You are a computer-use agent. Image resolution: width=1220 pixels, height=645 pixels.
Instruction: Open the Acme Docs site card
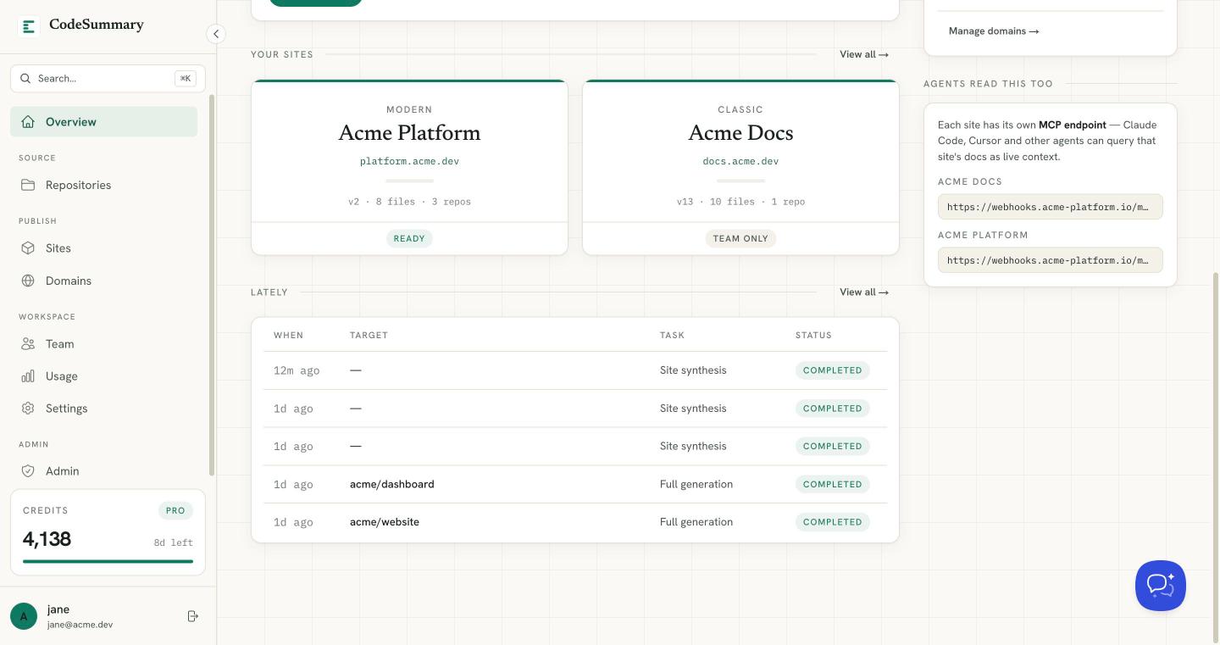[x=740, y=167]
